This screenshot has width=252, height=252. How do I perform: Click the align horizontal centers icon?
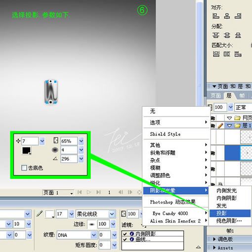(x=227, y=16)
